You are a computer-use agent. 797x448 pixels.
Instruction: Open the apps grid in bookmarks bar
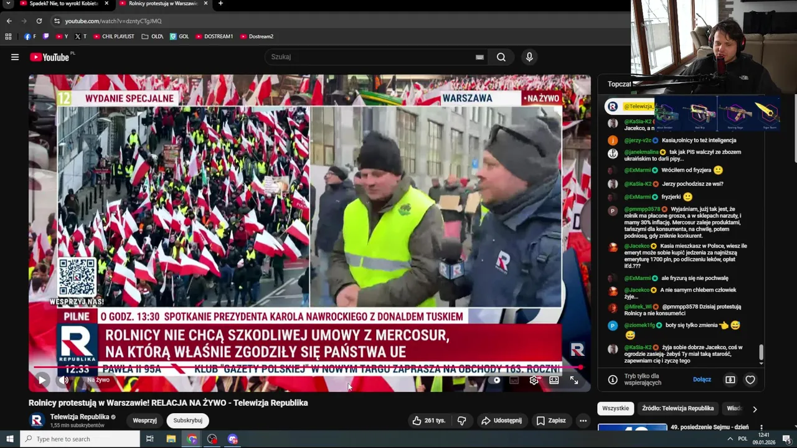8,37
